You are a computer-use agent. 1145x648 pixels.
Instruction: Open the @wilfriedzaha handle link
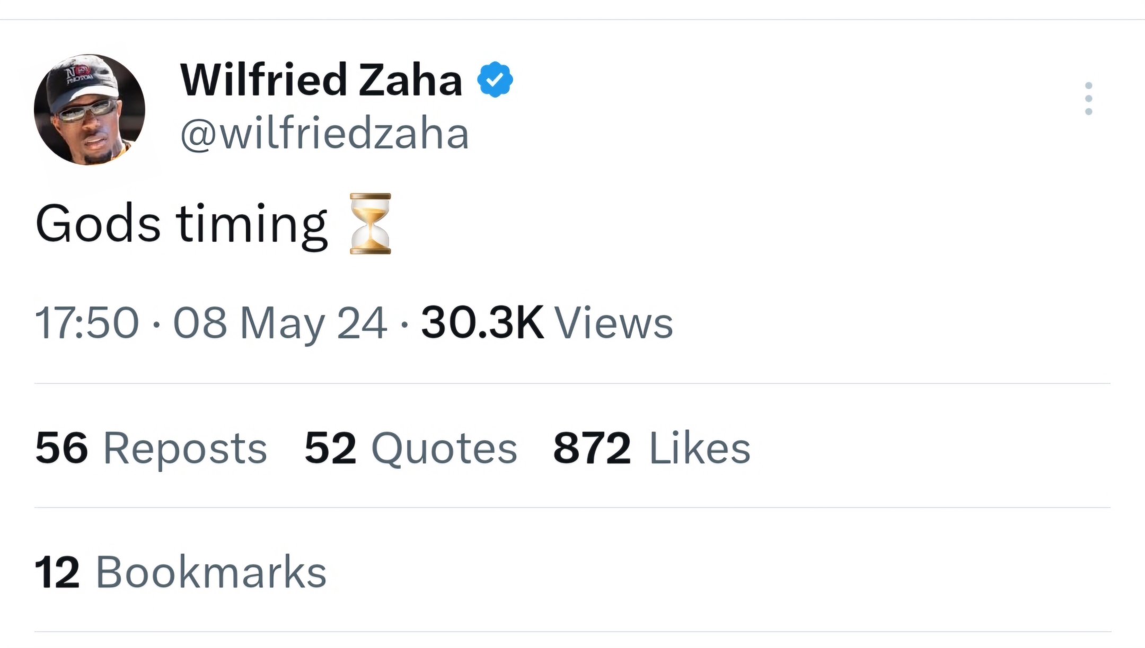tap(324, 134)
